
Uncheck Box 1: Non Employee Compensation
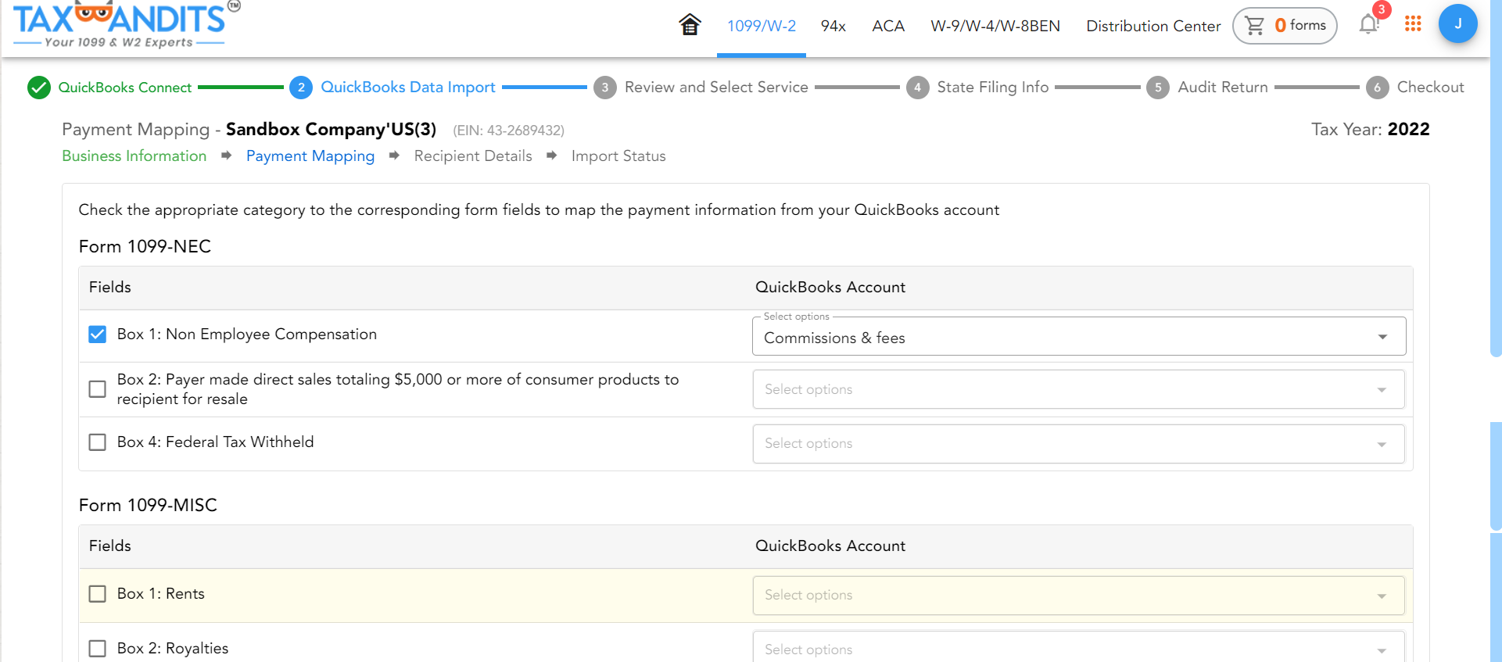(x=98, y=335)
